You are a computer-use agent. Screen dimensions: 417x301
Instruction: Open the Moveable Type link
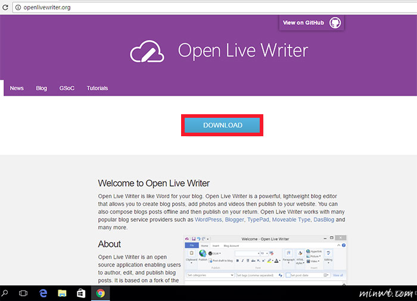pyautogui.click(x=291, y=220)
